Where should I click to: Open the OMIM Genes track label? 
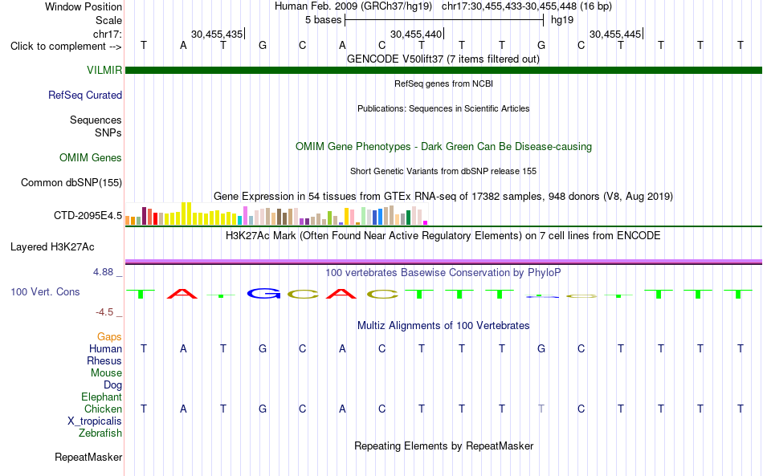91,157
